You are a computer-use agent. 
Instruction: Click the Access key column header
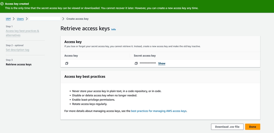[71, 56]
